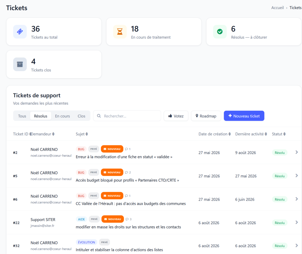Screen dimensions: 302x254
Task: Open subject 'Accès budget bloqué pour profils'
Action: [x=127, y=180]
